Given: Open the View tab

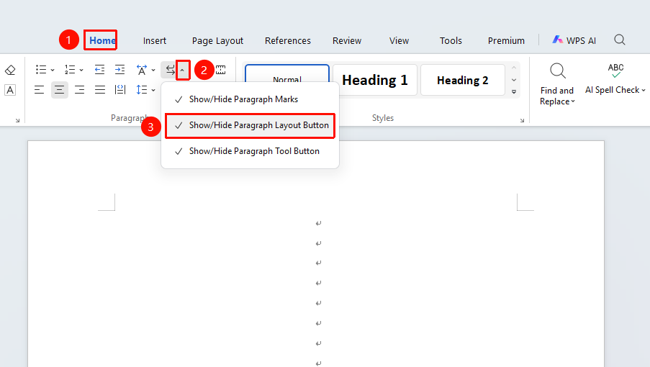Looking at the screenshot, I should pos(399,40).
